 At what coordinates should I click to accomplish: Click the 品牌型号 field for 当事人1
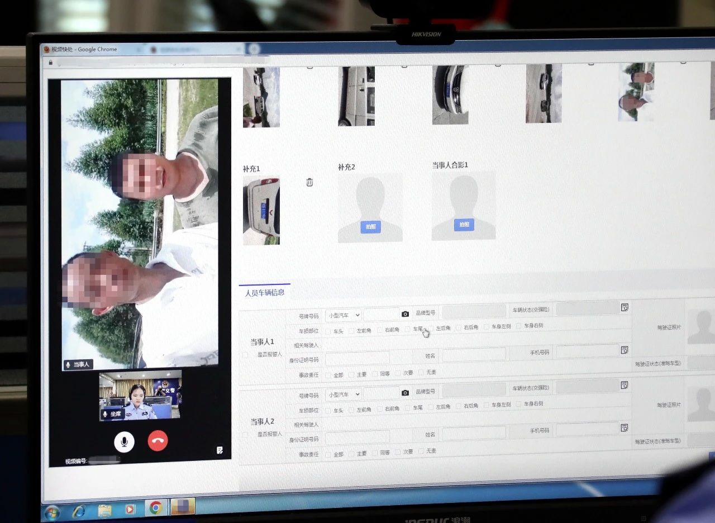click(474, 311)
